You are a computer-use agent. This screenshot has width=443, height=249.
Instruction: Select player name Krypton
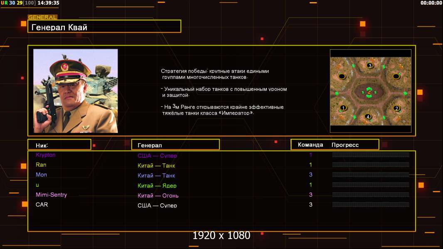coord(45,155)
